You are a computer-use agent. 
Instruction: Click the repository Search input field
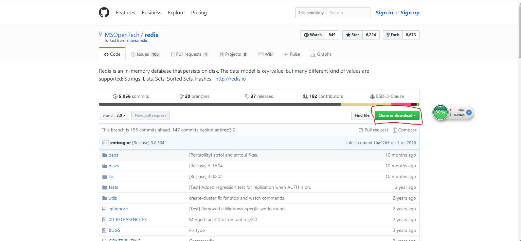348,13
